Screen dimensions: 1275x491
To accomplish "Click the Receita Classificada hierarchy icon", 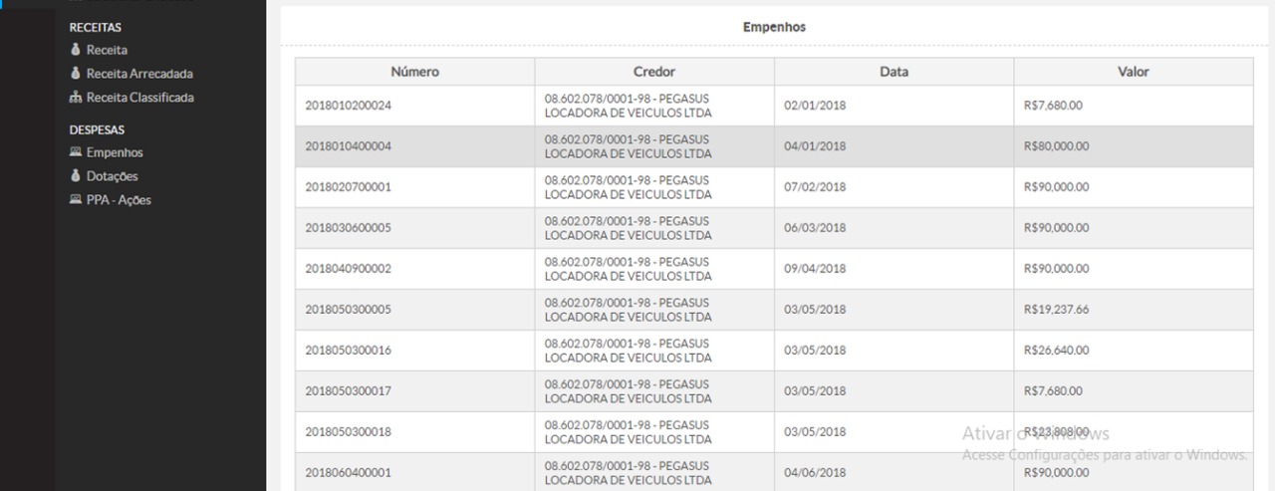I will pos(76,98).
